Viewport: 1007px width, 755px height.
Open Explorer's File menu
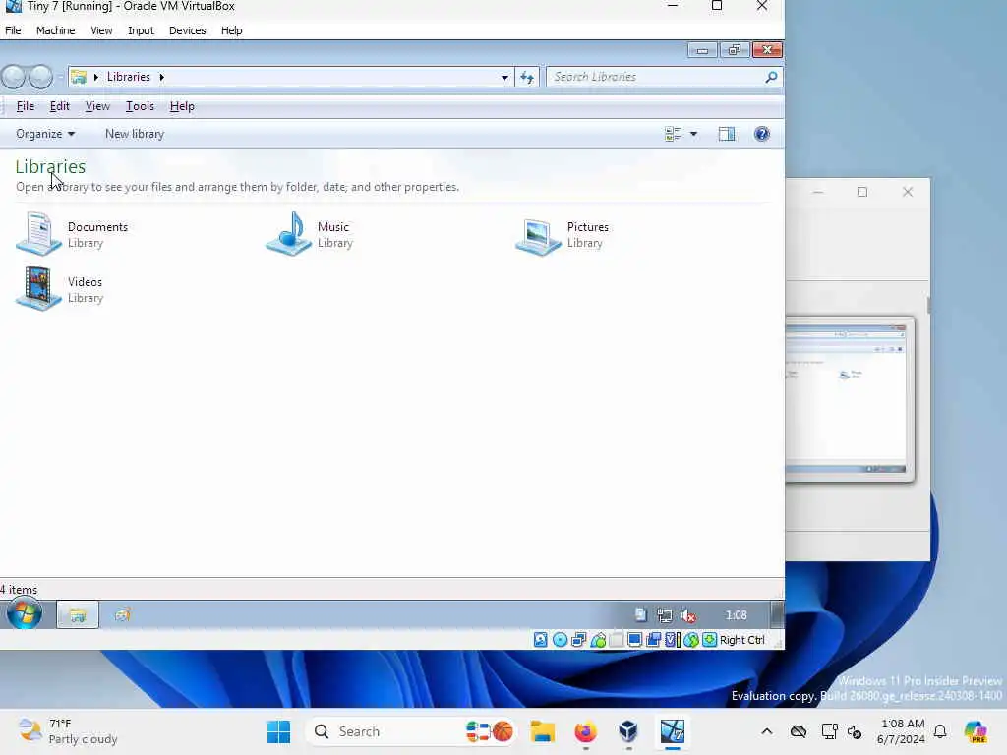pos(25,106)
